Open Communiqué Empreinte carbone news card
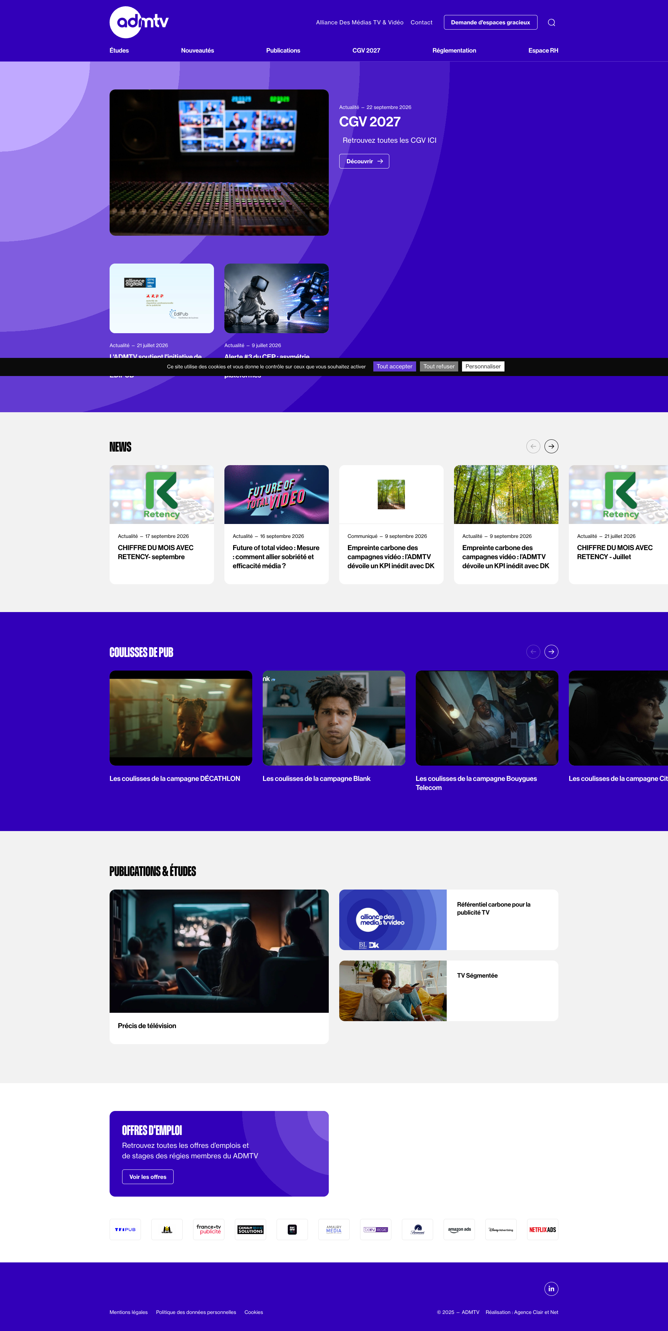 click(x=391, y=524)
